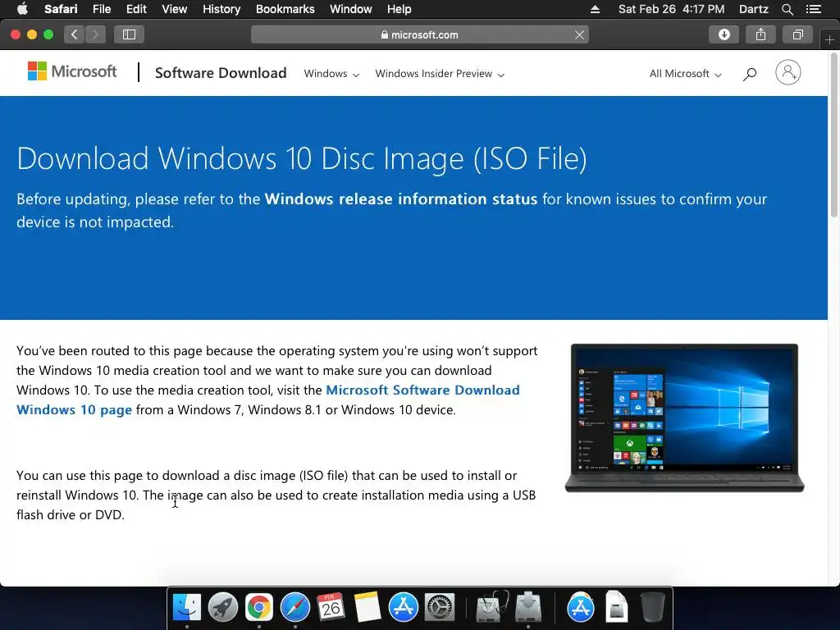
Task: Click the Microsoft logo
Action: point(72,71)
